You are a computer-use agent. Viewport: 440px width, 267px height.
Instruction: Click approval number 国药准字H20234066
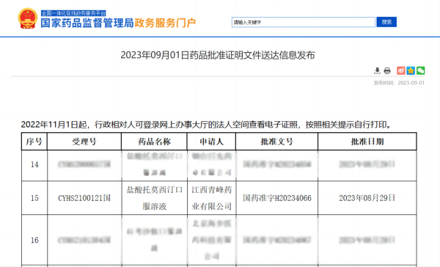pyautogui.click(x=277, y=198)
